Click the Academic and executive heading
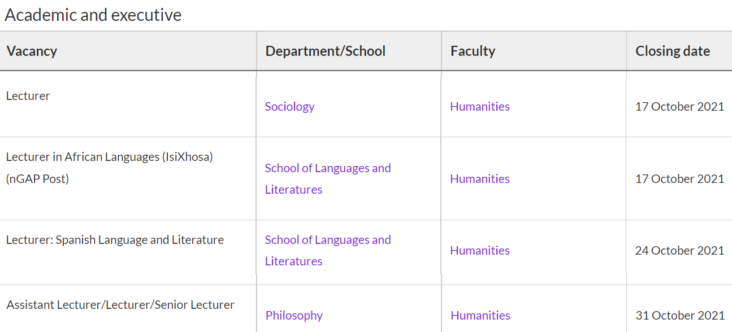 click(93, 15)
